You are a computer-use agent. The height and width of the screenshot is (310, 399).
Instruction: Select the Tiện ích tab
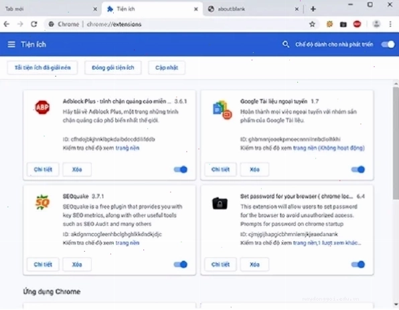point(152,9)
